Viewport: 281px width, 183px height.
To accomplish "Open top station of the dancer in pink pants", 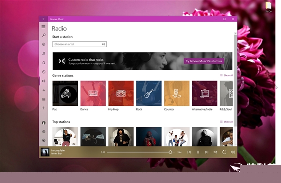I will (x=65, y=137).
